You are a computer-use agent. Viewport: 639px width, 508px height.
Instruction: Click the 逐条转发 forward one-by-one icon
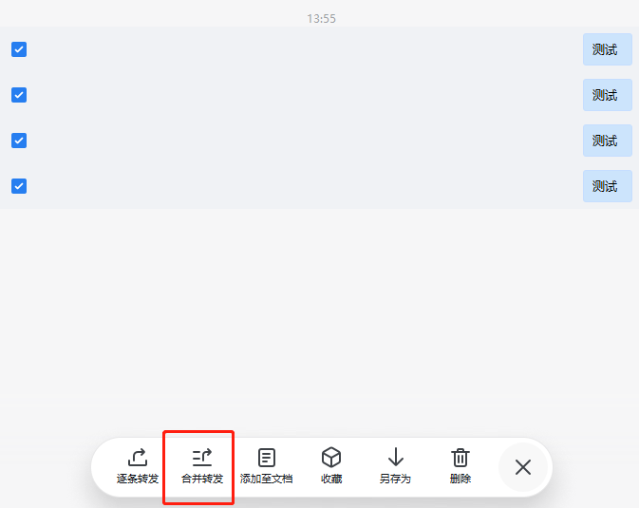click(138, 458)
